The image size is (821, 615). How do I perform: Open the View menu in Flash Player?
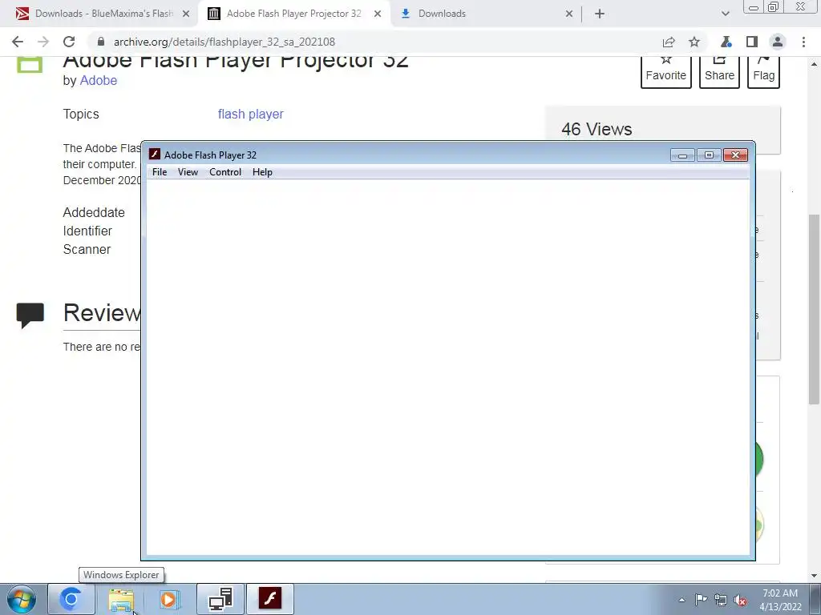pos(188,172)
